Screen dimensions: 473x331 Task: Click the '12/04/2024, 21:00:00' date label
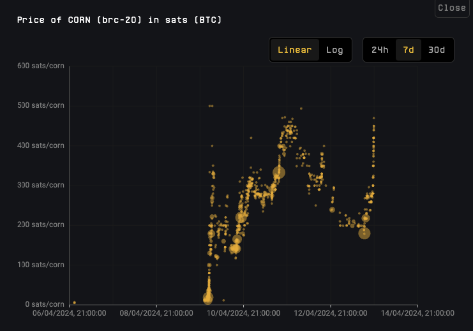coord(331,313)
